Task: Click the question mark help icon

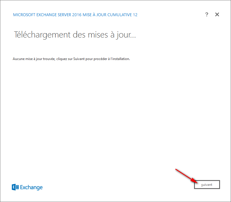Action: coord(206,15)
